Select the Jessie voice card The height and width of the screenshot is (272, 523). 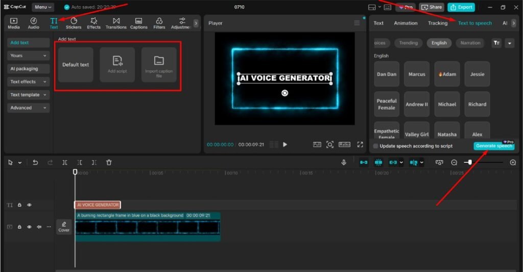click(x=477, y=74)
